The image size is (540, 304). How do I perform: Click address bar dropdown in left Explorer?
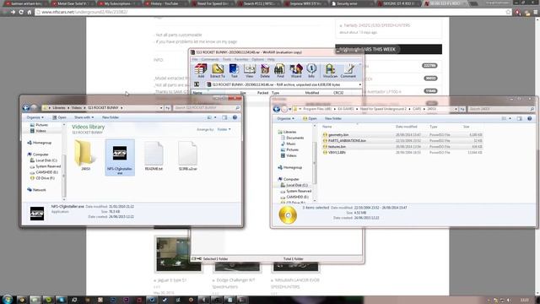pyautogui.click(x=161, y=108)
